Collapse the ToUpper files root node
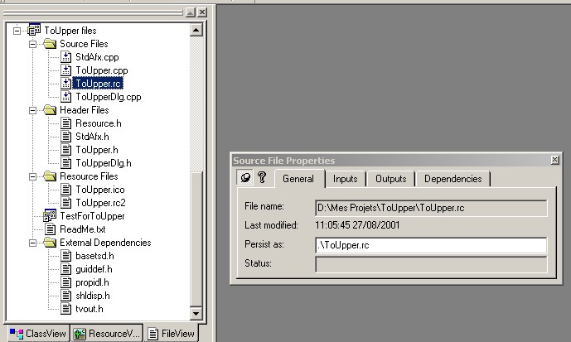 pyautogui.click(x=17, y=31)
